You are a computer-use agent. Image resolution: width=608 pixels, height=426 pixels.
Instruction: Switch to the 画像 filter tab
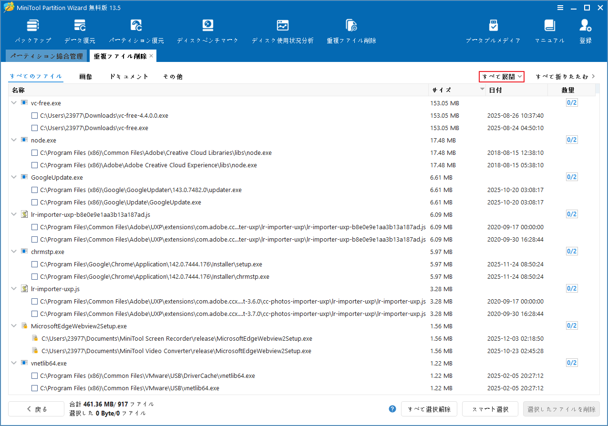pyautogui.click(x=86, y=76)
